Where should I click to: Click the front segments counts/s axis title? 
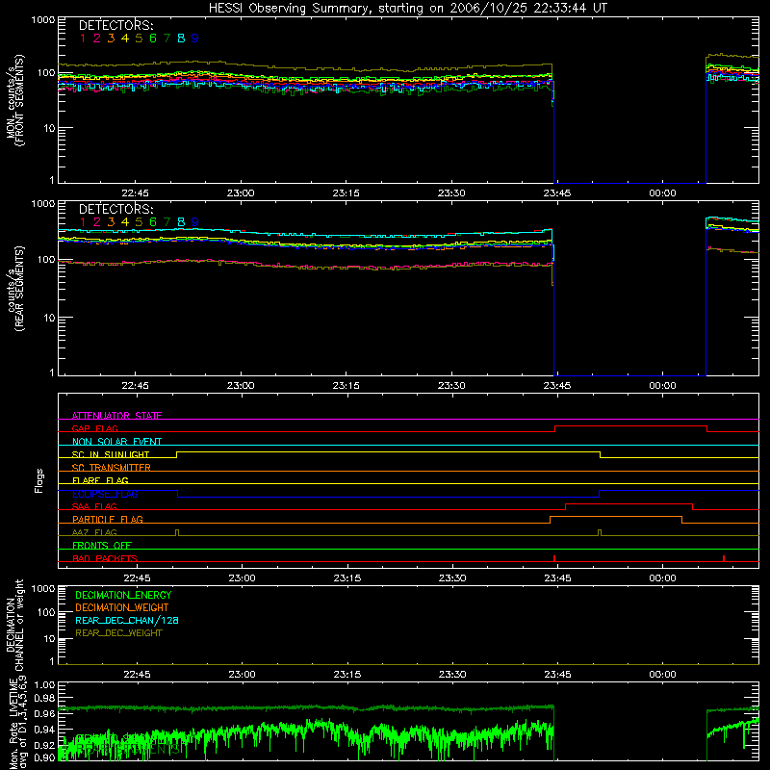tap(14, 100)
